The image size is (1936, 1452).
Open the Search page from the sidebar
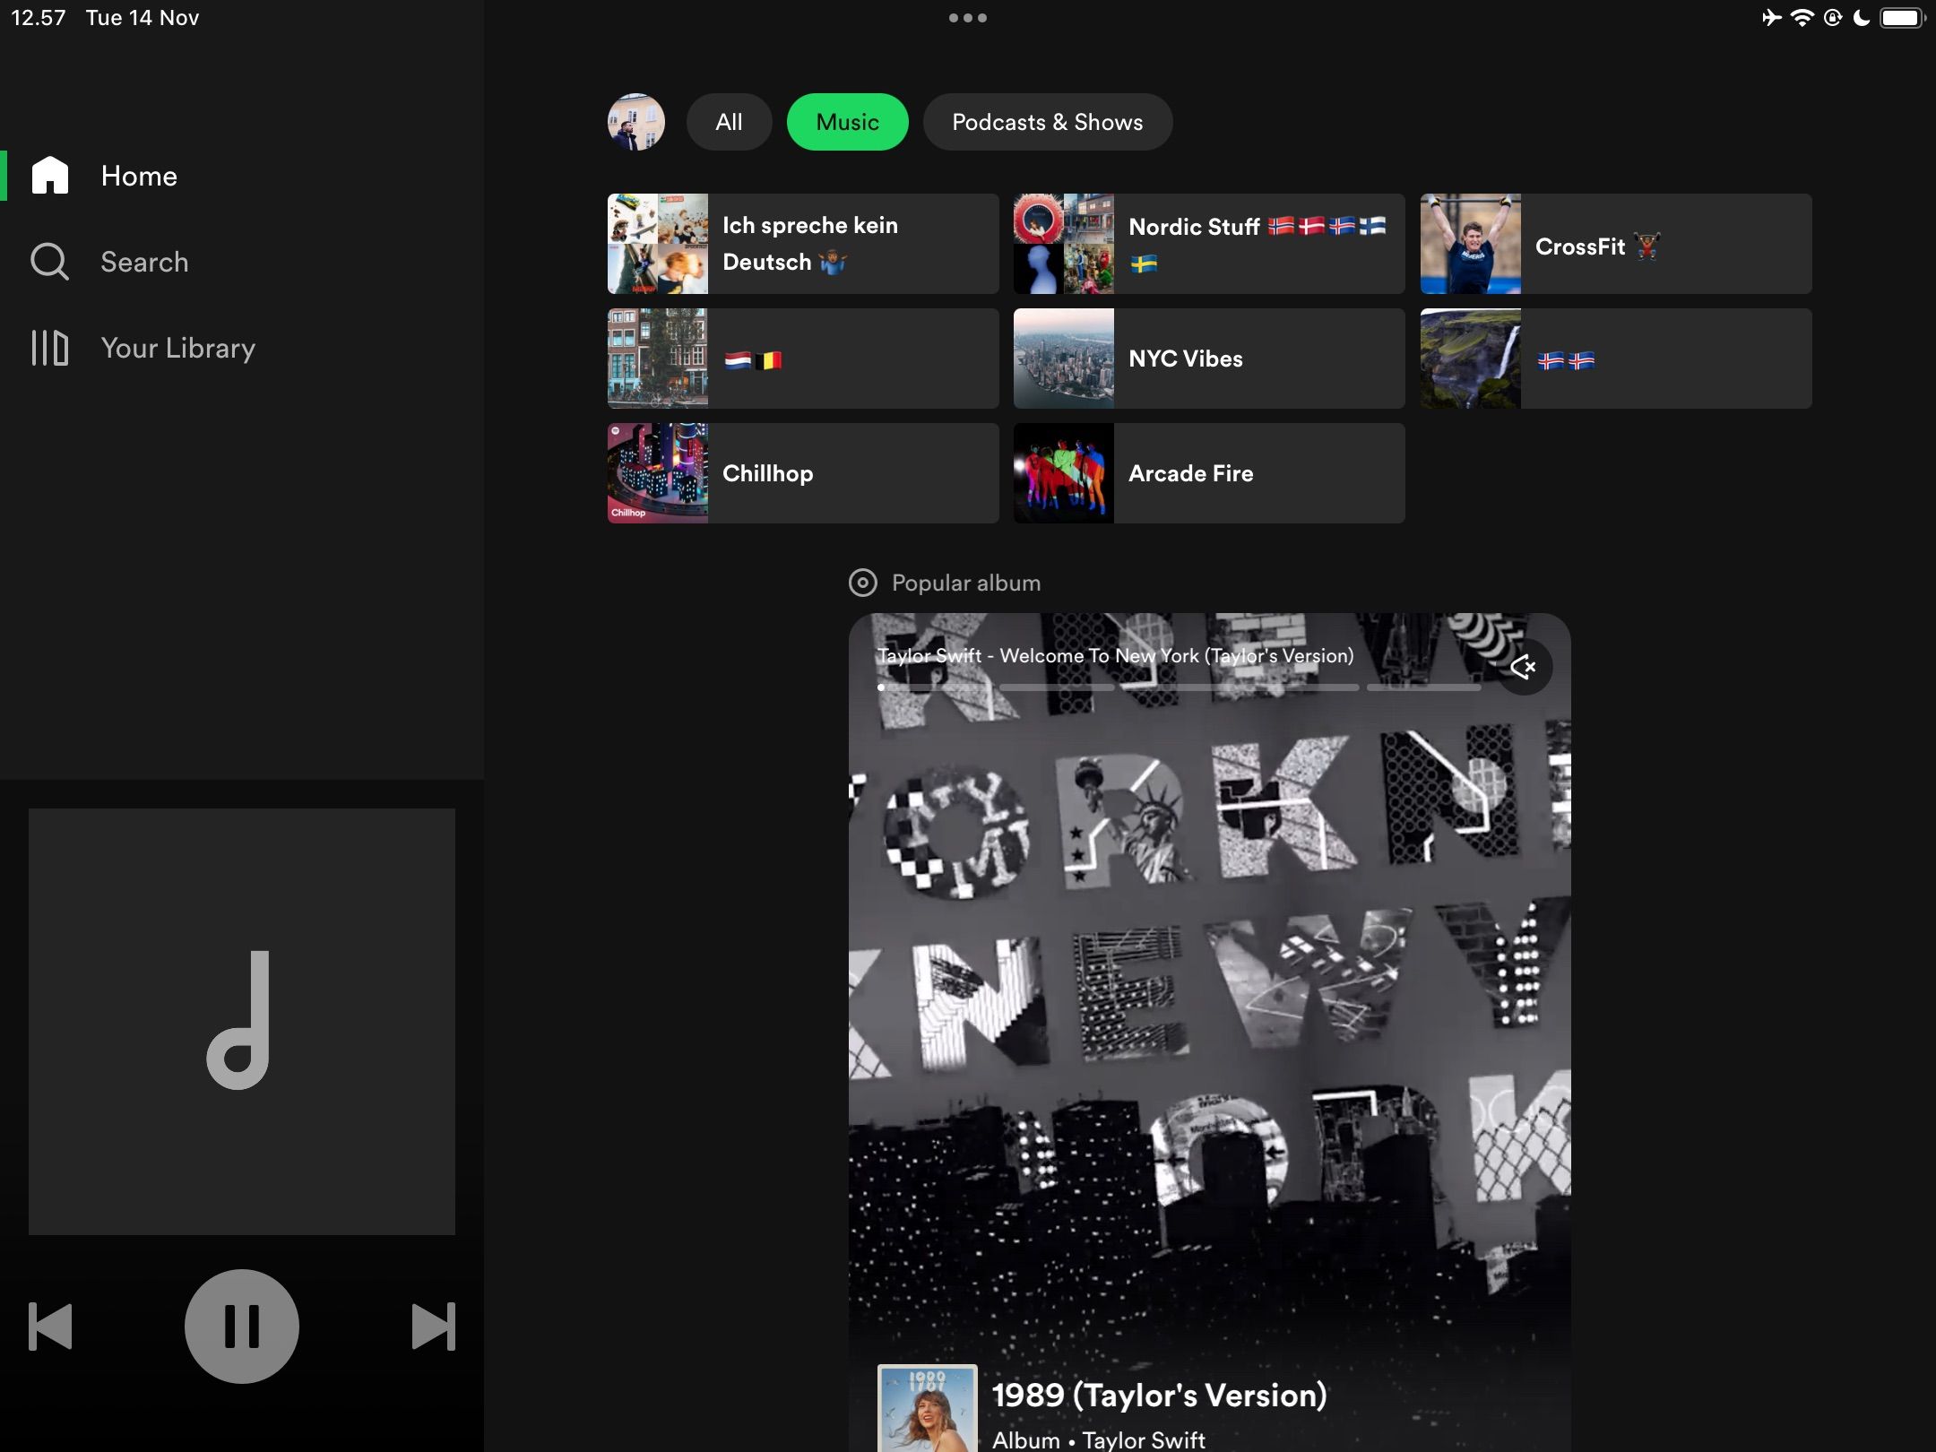click(143, 262)
